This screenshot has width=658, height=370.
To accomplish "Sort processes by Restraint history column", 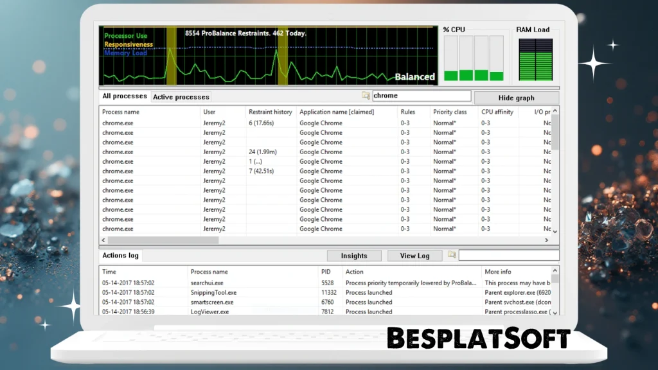I will (x=270, y=111).
